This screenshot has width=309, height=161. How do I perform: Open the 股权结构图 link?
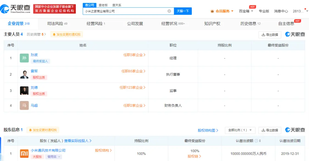click(x=208, y=130)
